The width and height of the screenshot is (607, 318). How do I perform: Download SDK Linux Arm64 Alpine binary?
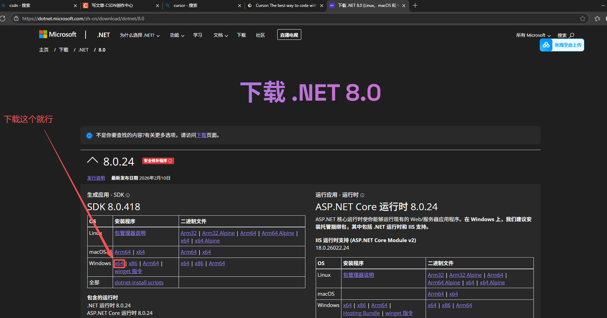coord(278,233)
